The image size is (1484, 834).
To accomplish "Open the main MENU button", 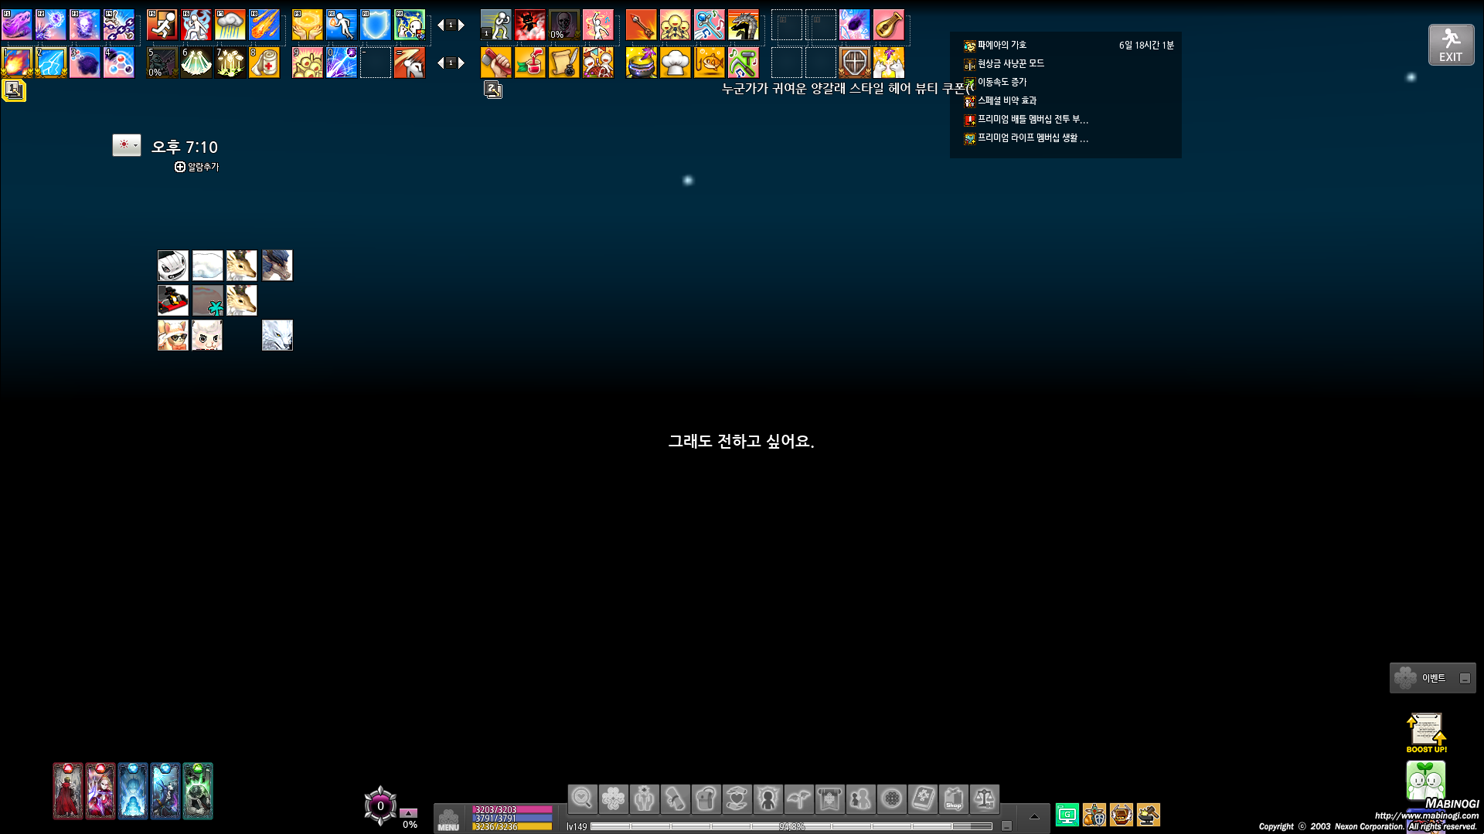I will 448,820.
